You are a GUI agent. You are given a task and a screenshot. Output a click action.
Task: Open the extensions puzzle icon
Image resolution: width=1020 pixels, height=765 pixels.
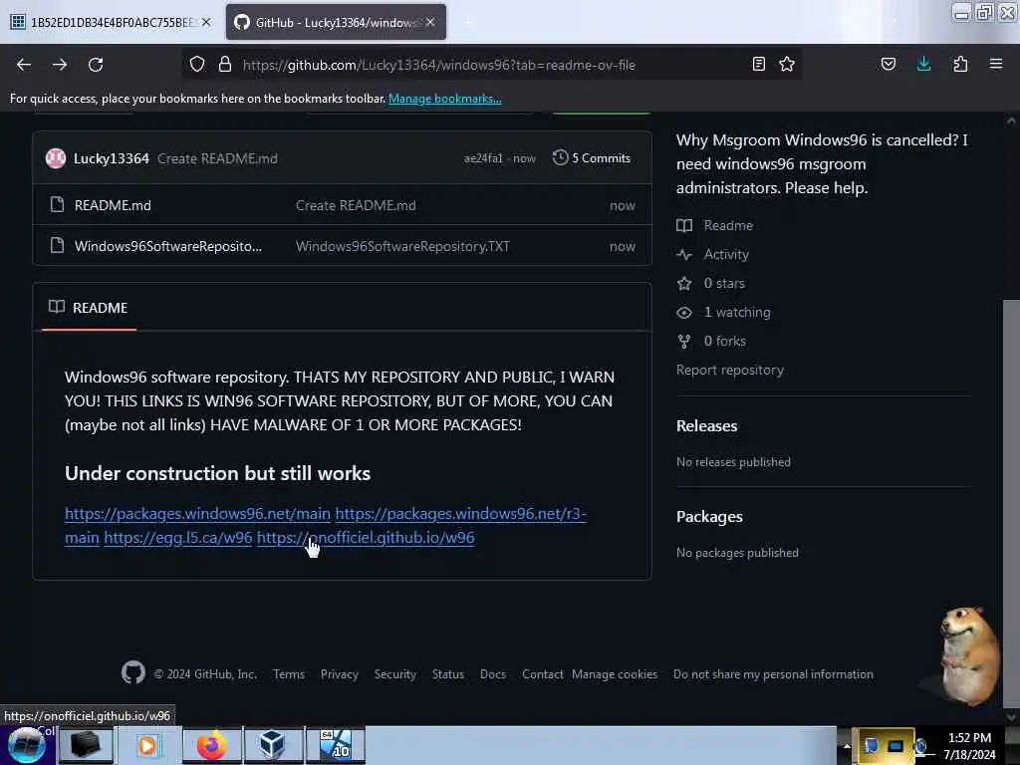[x=960, y=64]
